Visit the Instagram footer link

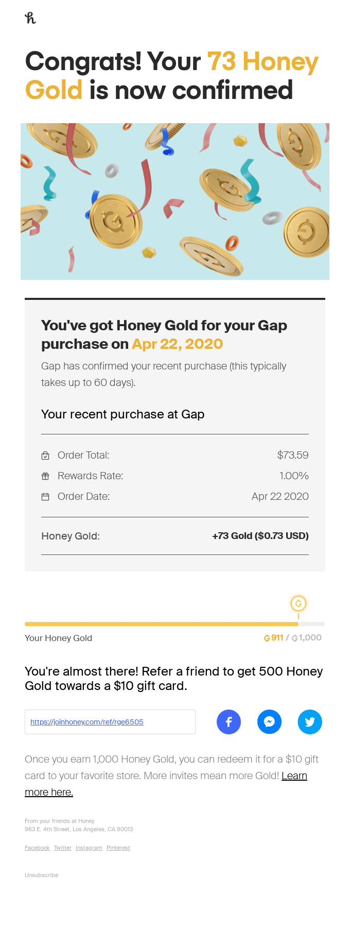click(x=89, y=848)
